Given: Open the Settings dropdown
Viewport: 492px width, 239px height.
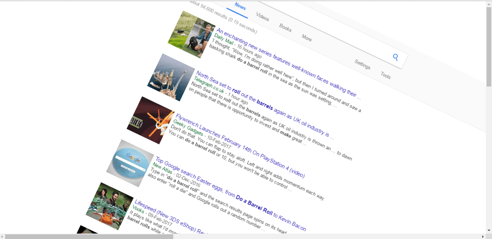Looking at the screenshot, I should [x=362, y=64].
